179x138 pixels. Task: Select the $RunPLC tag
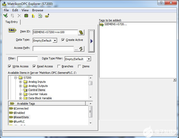pos(17,122)
